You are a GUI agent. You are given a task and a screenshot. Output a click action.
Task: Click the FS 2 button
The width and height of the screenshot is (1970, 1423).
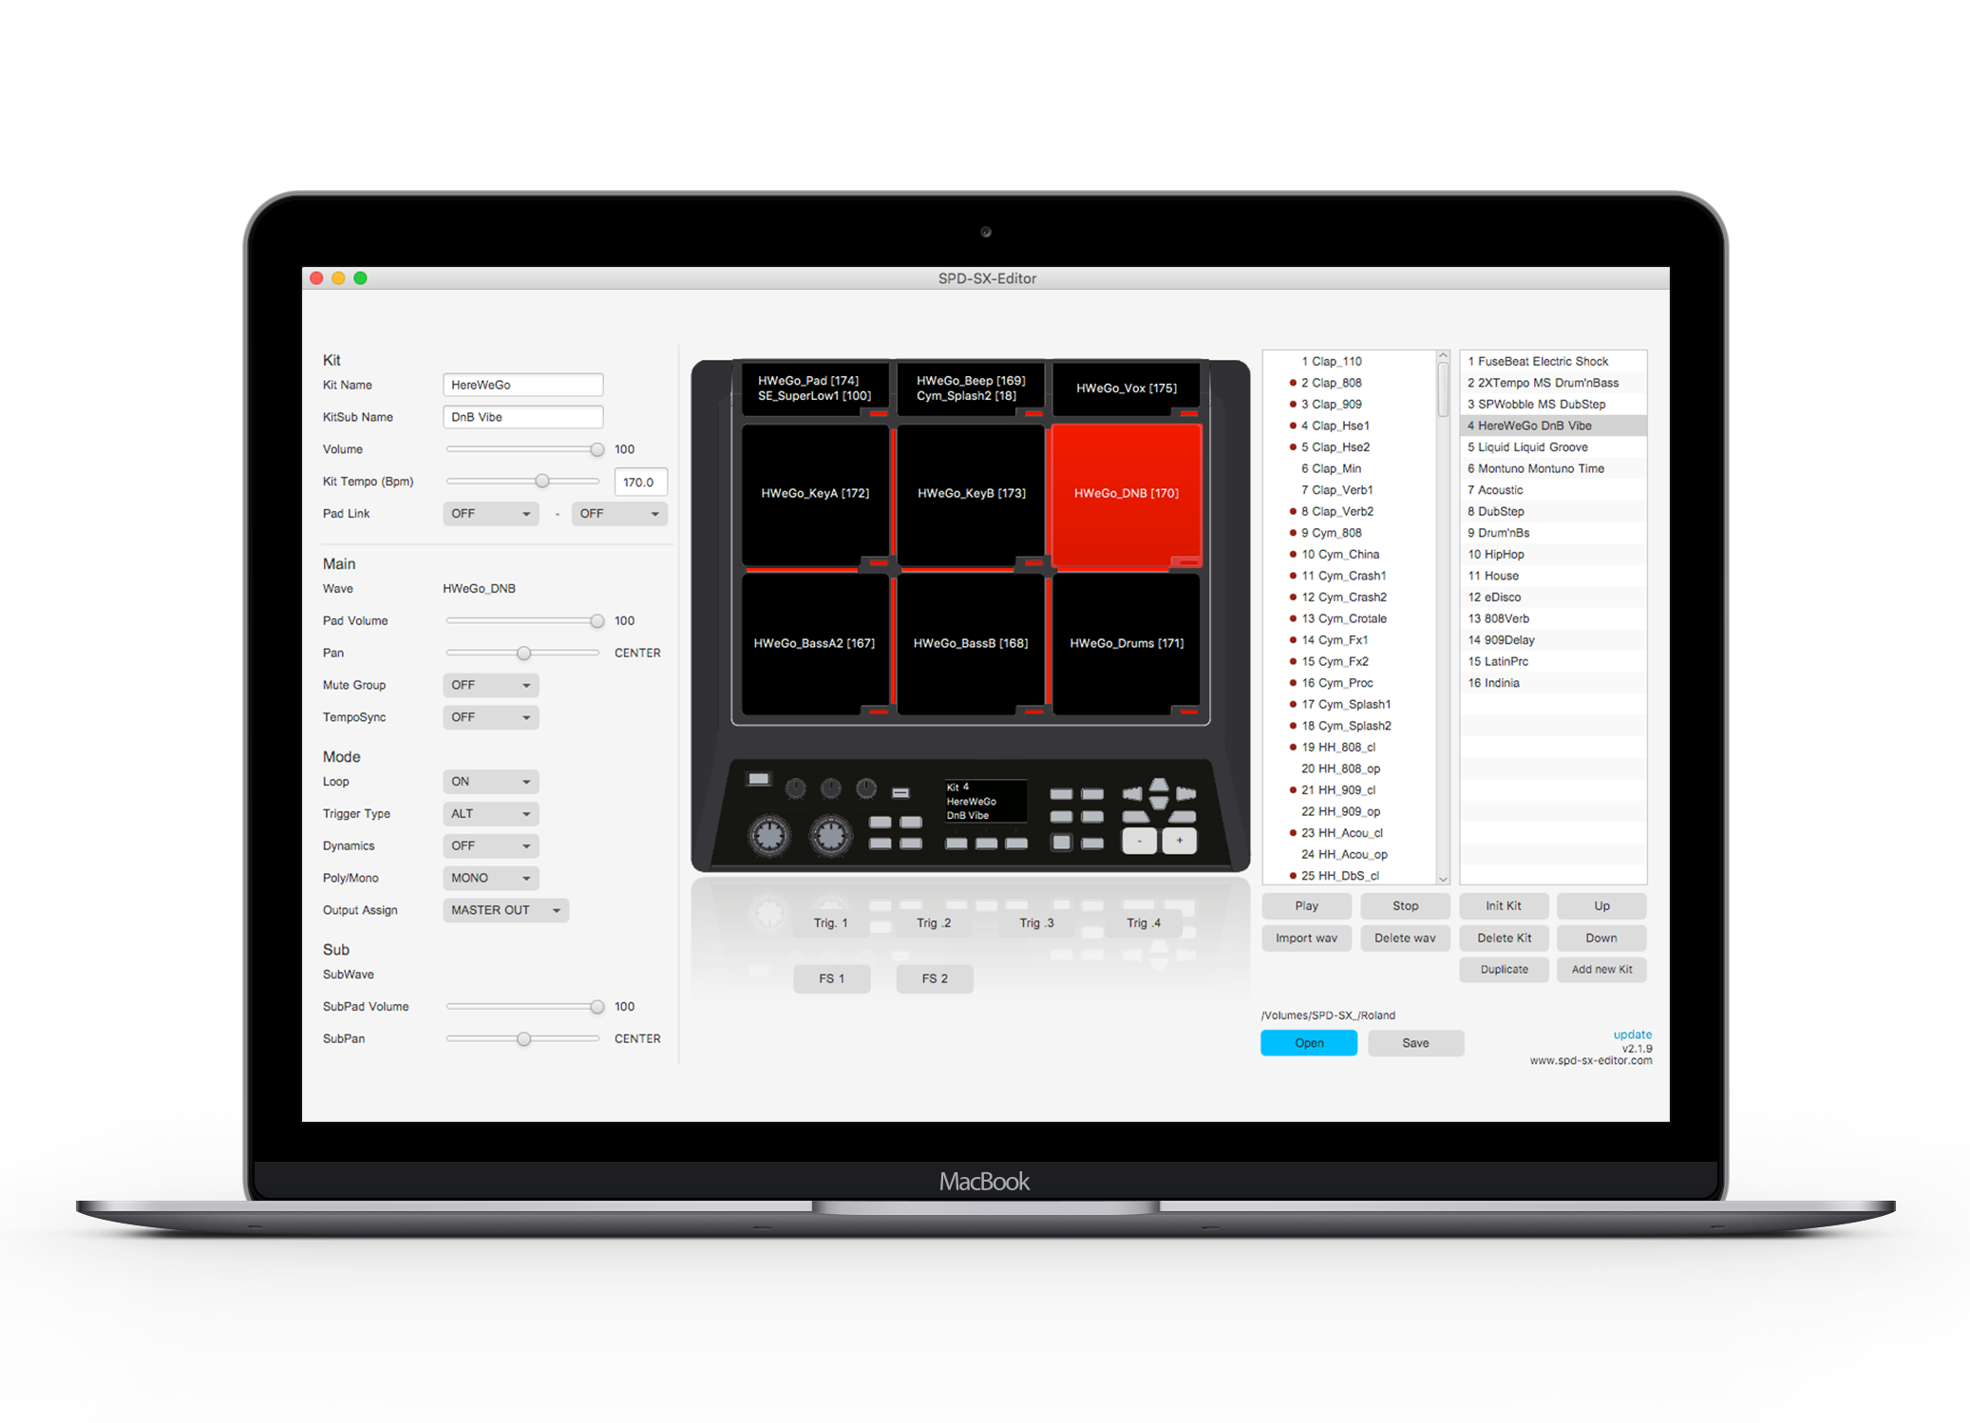tap(935, 979)
